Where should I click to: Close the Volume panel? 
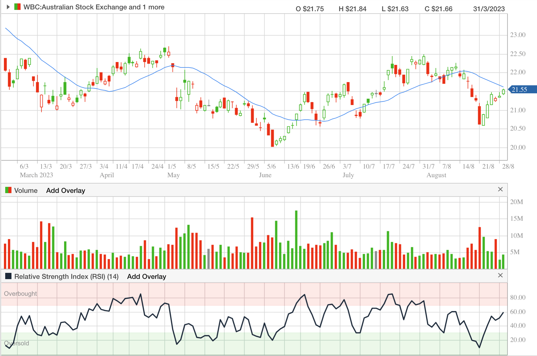click(x=500, y=189)
